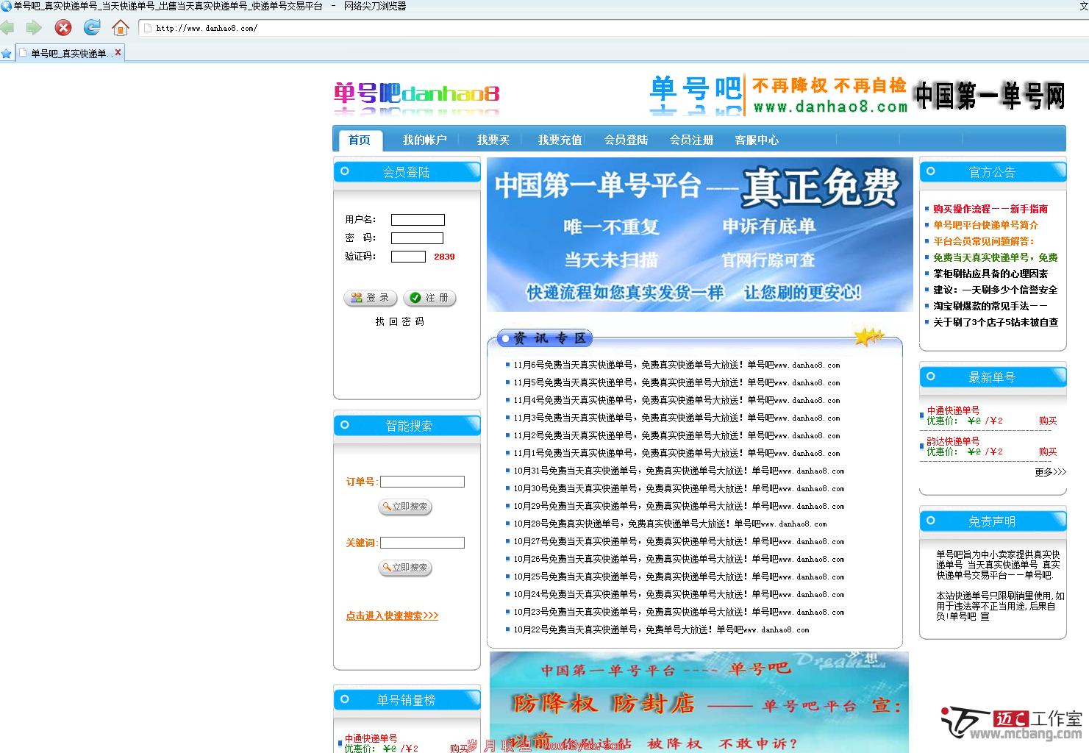Click the 订单号 search input

click(x=422, y=482)
